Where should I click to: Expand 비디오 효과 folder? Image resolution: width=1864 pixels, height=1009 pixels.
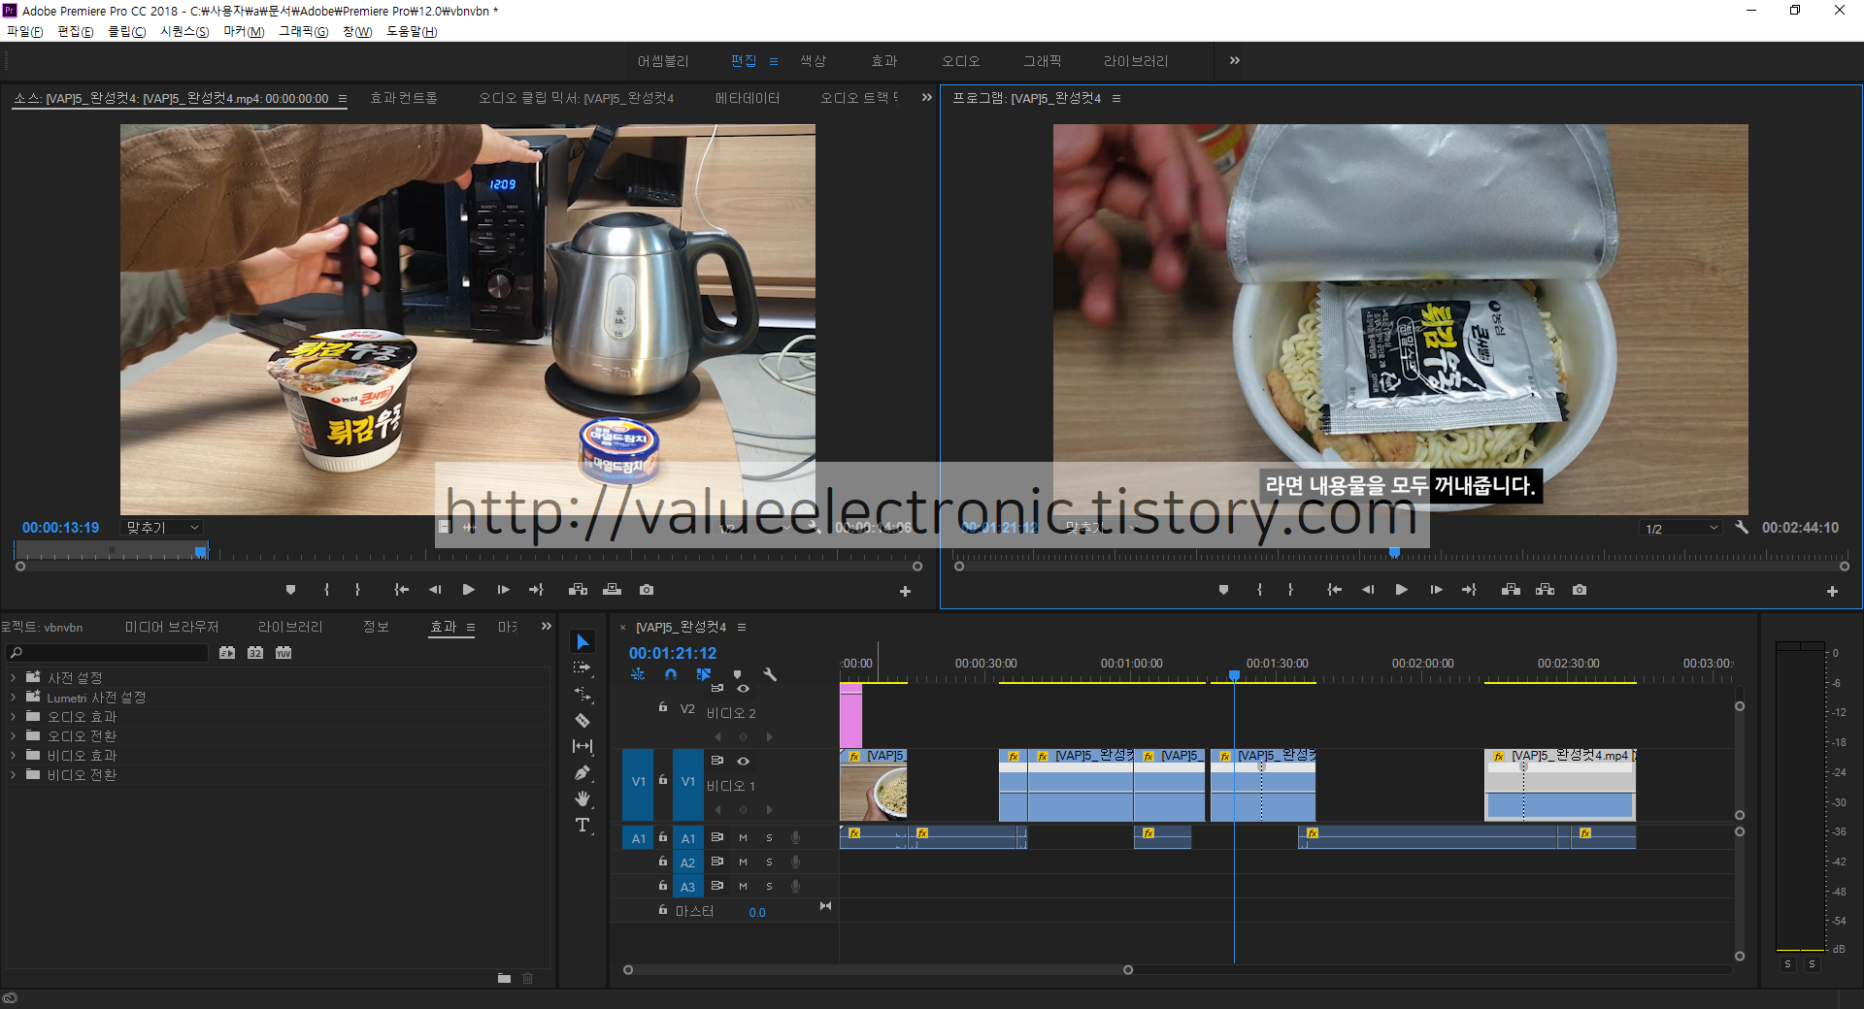(x=13, y=755)
